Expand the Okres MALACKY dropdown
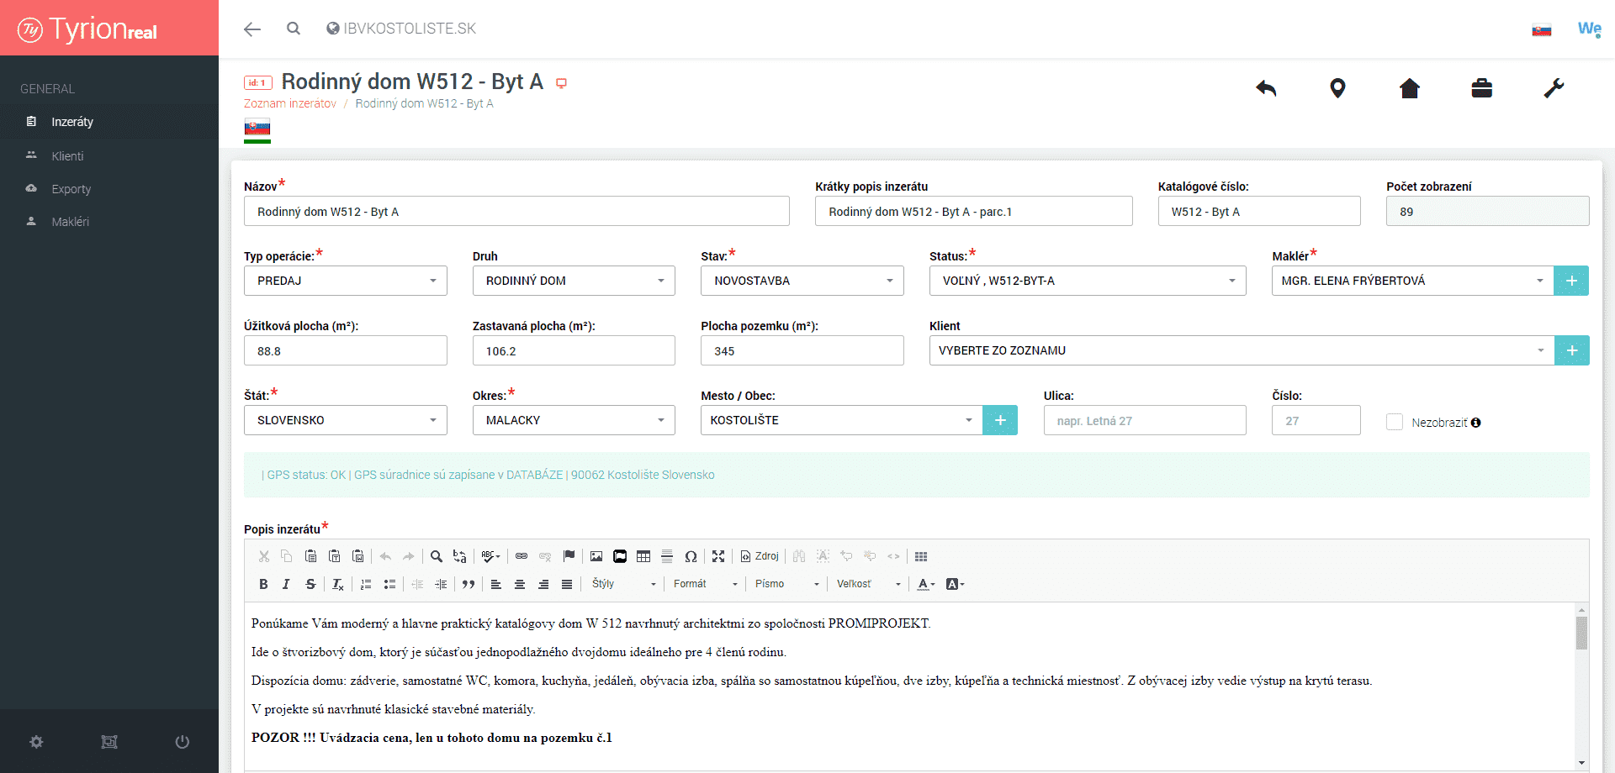 click(x=573, y=420)
